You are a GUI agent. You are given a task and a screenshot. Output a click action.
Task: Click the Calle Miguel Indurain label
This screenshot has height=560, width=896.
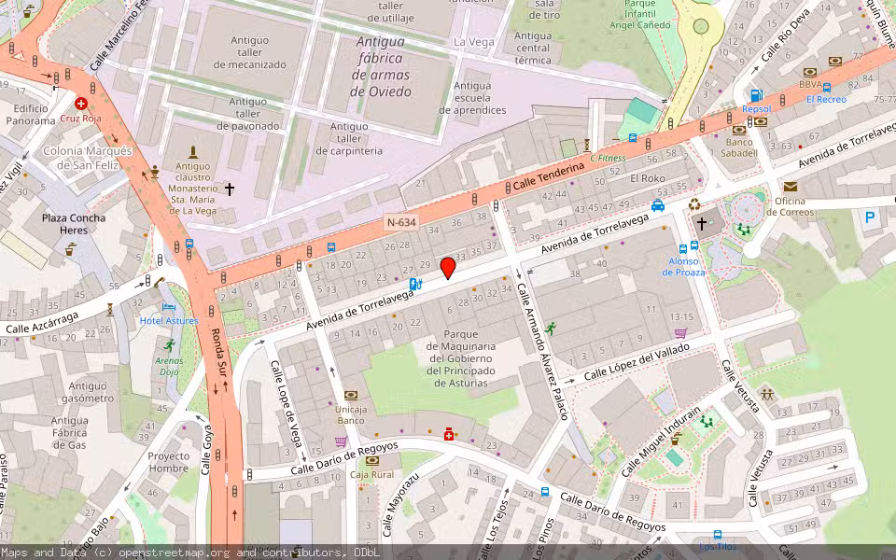click(660, 441)
